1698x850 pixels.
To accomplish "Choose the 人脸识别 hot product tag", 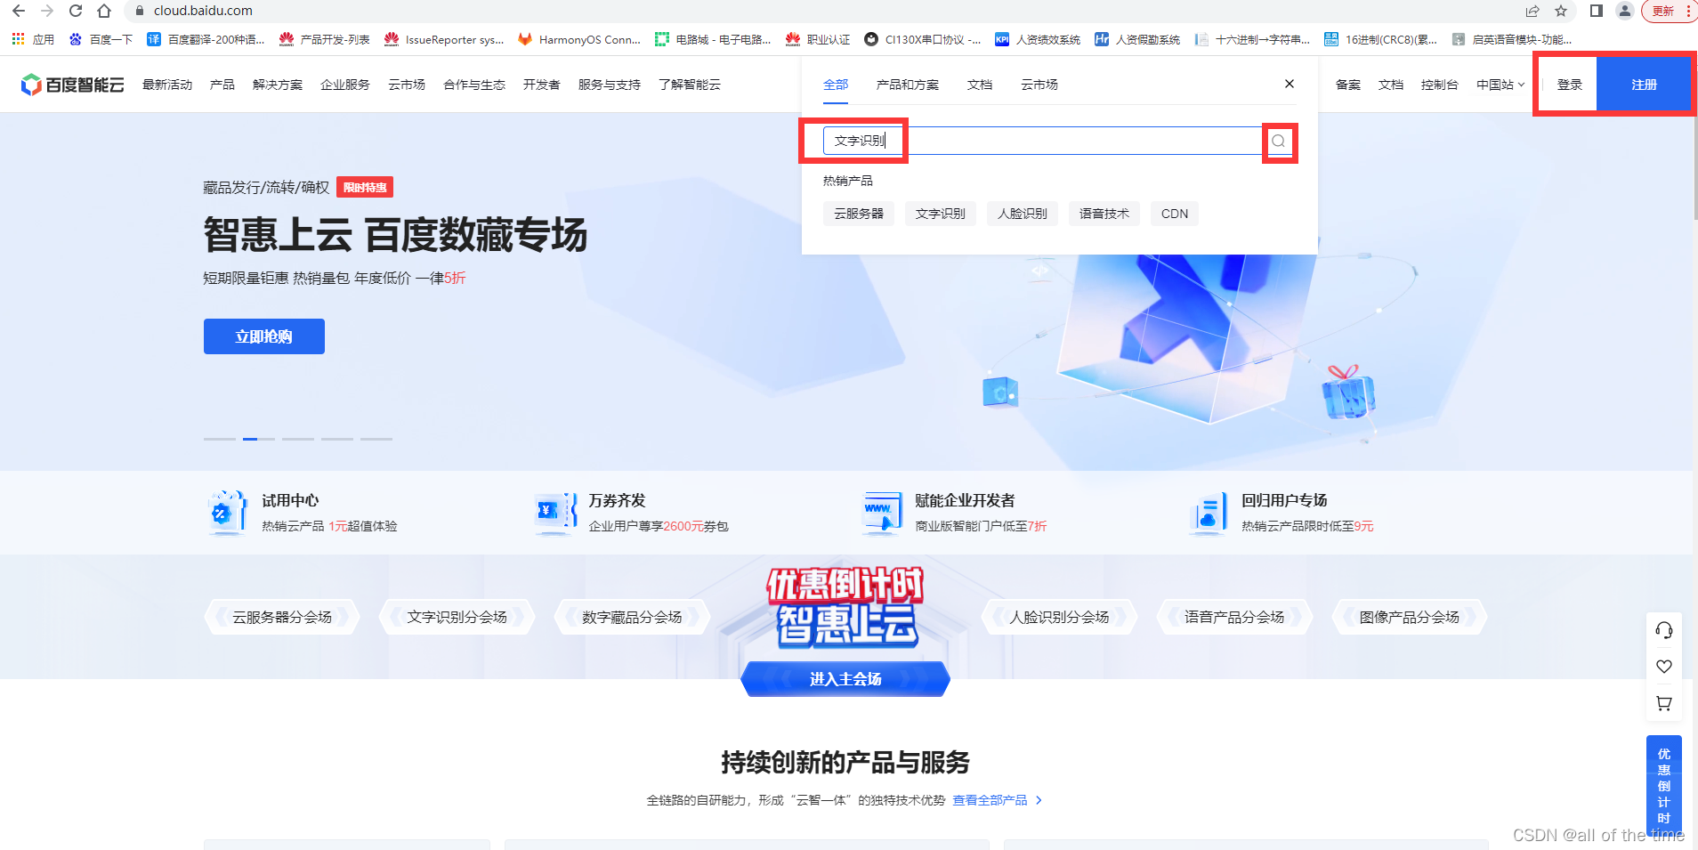I will [1023, 214].
